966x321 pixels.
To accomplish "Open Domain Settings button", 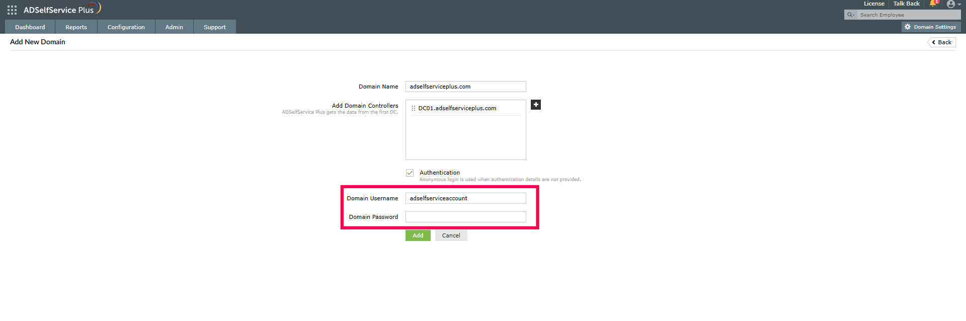I will (x=931, y=27).
